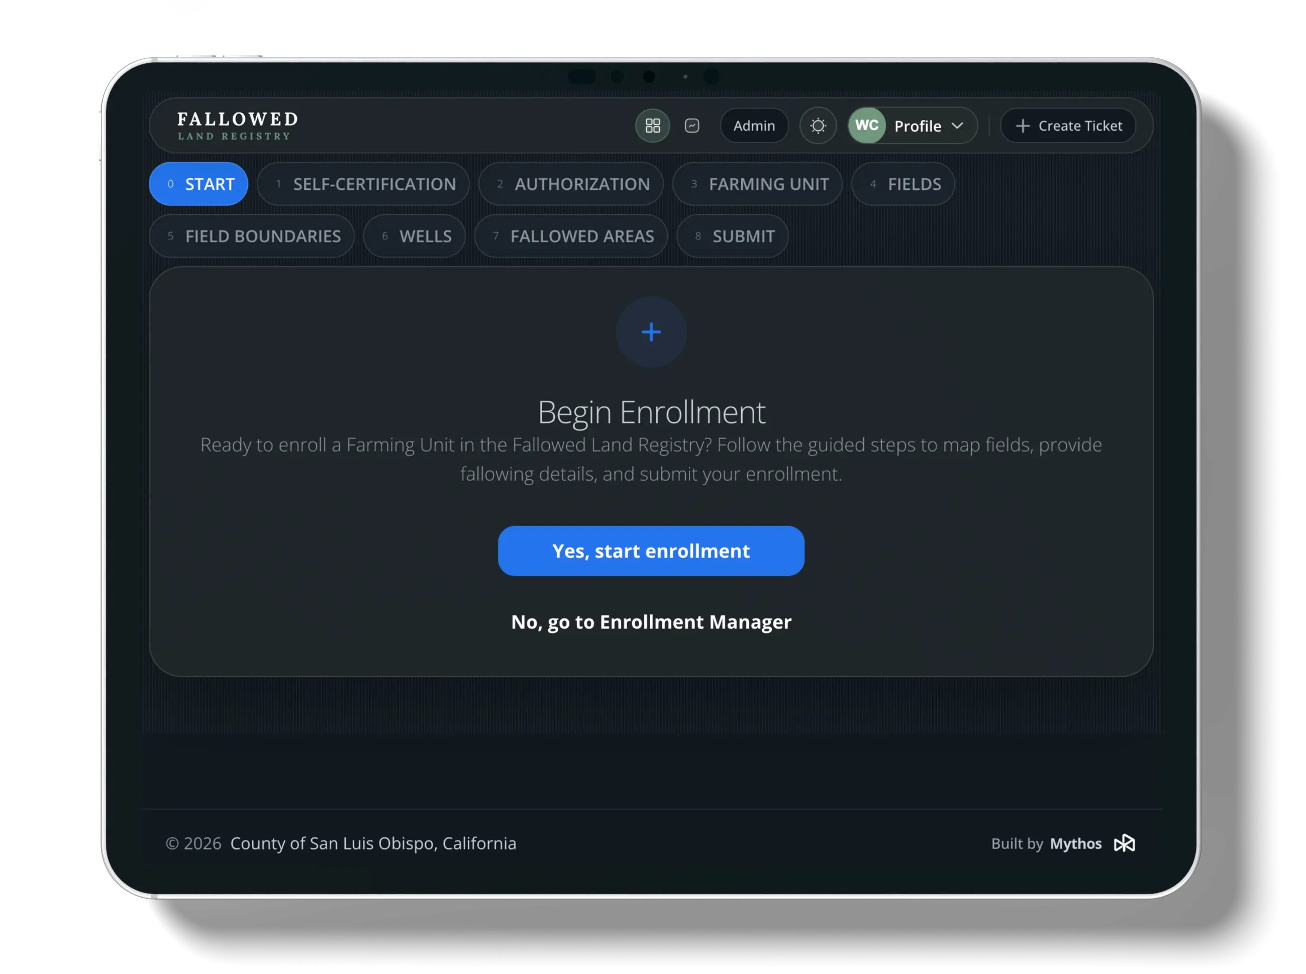Click the Fallowed Land Registry logo
The width and height of the screenshot is (1306, 974).
tap(235, 125)
